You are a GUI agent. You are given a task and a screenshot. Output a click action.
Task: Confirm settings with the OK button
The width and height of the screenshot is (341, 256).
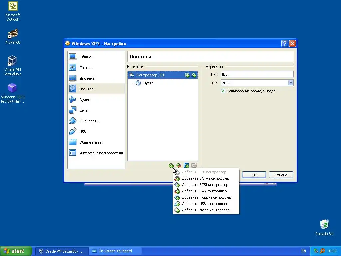(254, 175)
